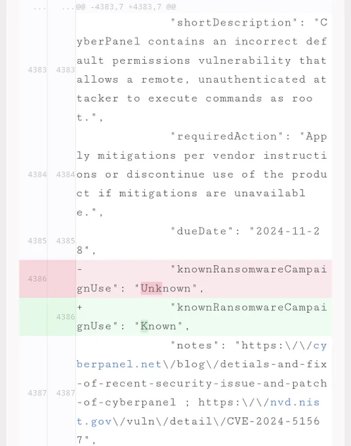Select old line number 4385
Image resolution: width=351 pixels, height=446 pixels.
click(x=37, y=241)
